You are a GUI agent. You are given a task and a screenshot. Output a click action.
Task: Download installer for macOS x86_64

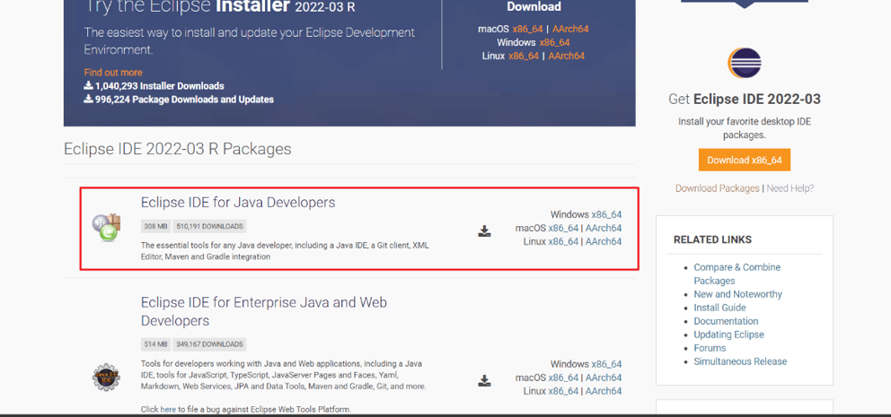tap(527, 29)
